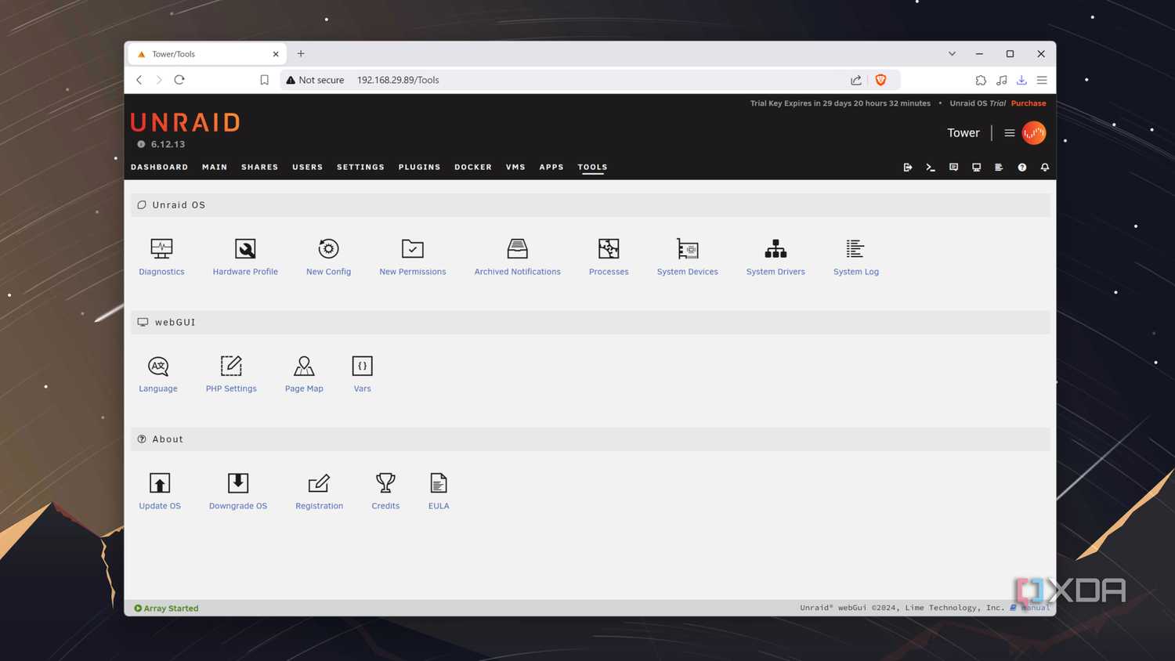Click the share page icon in address bar

tap(856, 80)
